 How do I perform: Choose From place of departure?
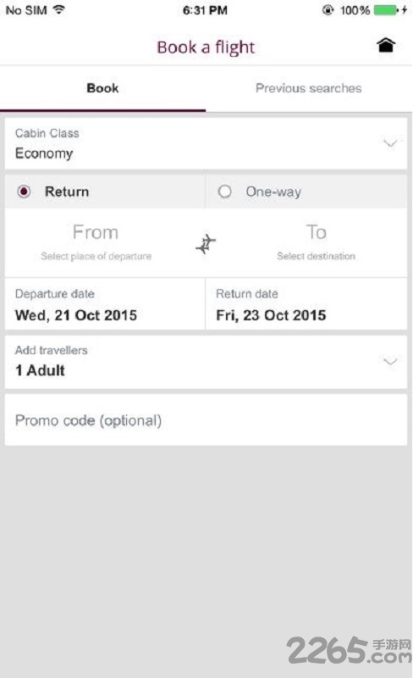point(96,243)
